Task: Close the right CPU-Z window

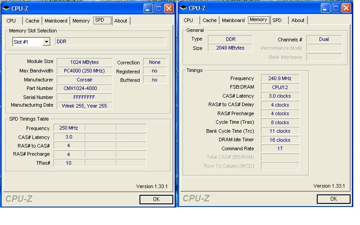Action: [346, 8]
